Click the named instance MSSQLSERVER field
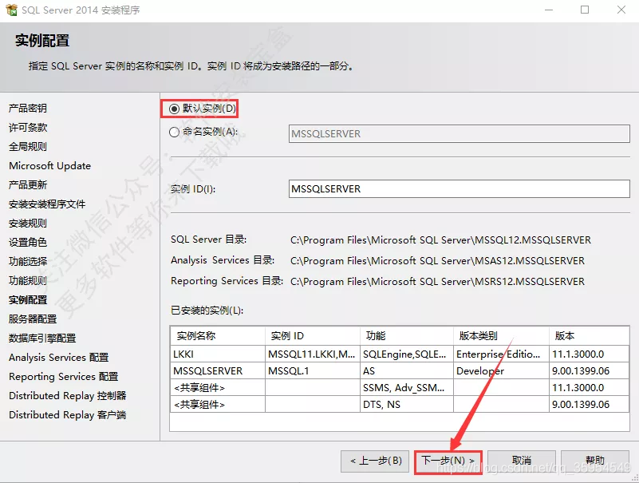The image size is (639, 483). (x=460, y=134)
